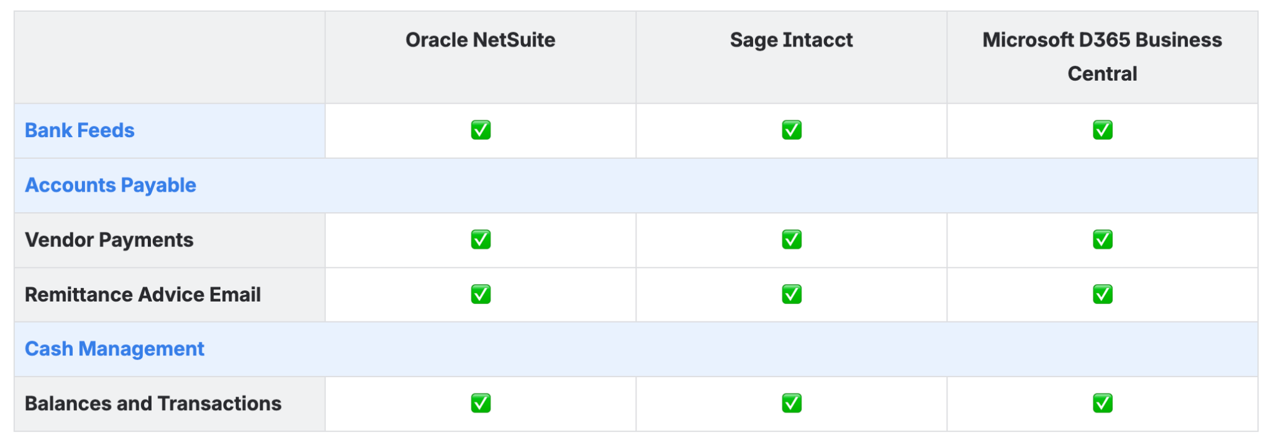Click Vendor Payments checkmark for Microsoft D365

[x=1103, y=239]
